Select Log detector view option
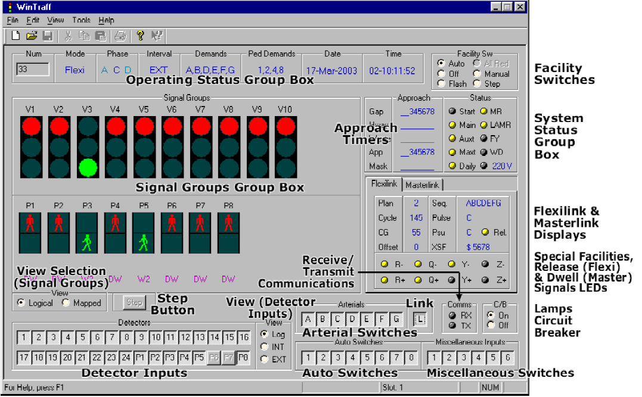 tap(265, 334)
